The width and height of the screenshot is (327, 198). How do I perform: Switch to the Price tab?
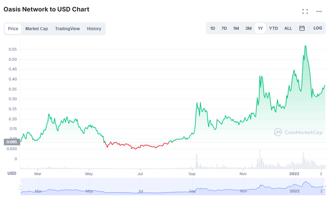(x=13, y=29)
